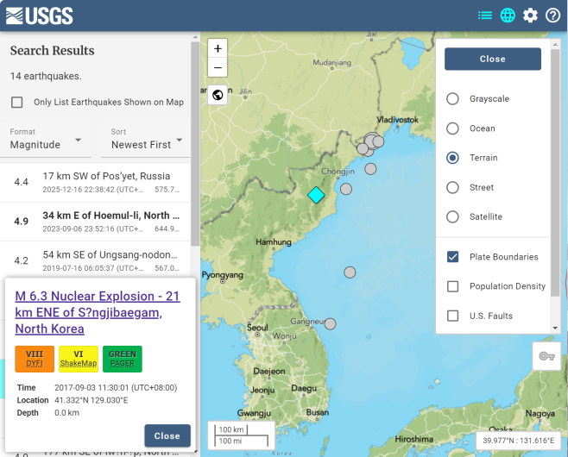The image size is (568, 457).
Task: Click the Search Results heading
Action: coord(52,51)
